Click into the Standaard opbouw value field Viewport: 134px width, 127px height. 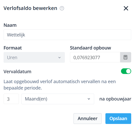tap(95, 57)
